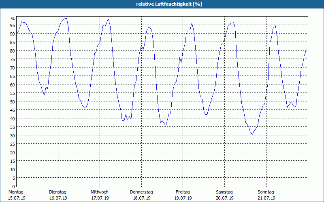Click the curve start point at 90 percent
The height and width of the screenshot is (202, 324).
click(17, 33)
